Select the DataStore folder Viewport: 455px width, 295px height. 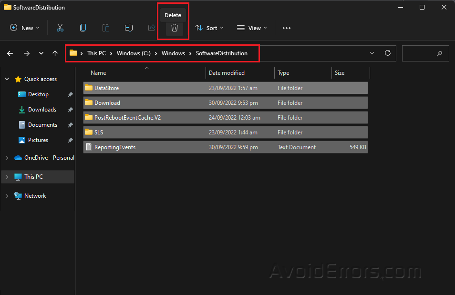pyautogui.click(x=107, y=88)
